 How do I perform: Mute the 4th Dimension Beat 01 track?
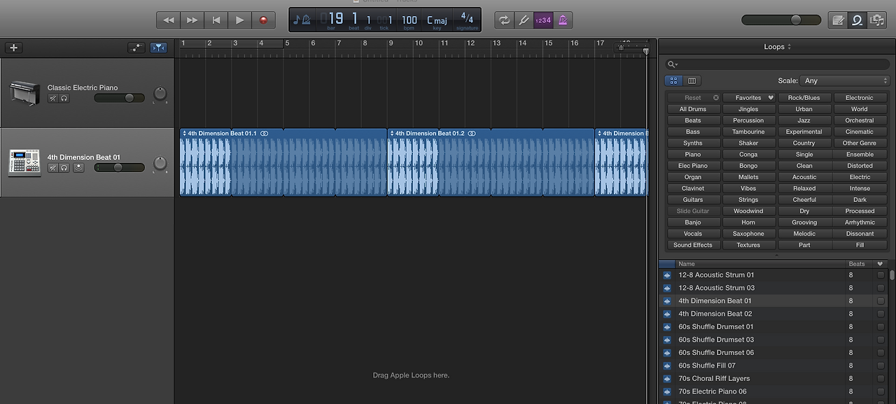coord(52,168)
